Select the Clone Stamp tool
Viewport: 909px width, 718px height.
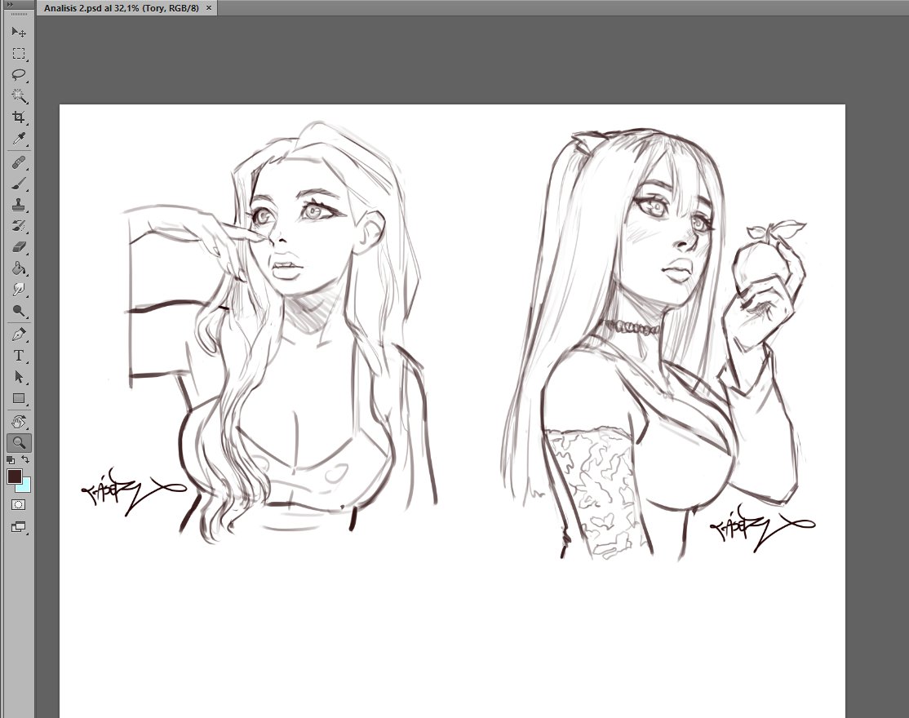click(19, 202)
